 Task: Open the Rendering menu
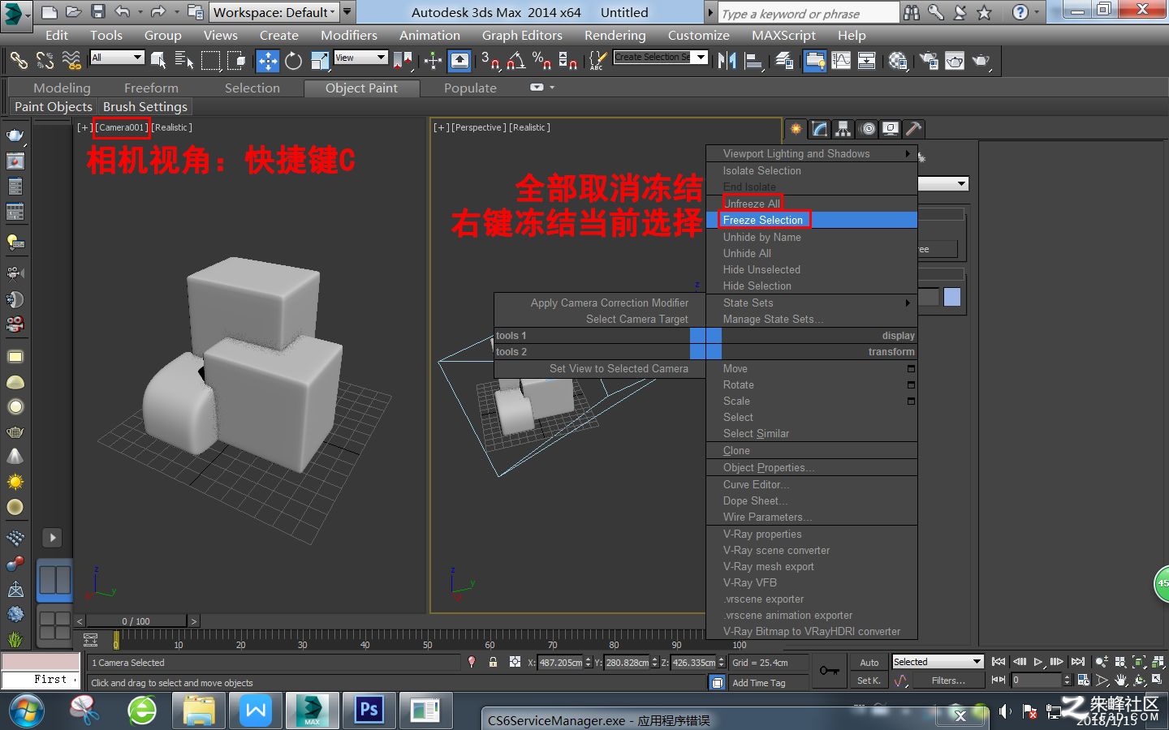point(615,35)
